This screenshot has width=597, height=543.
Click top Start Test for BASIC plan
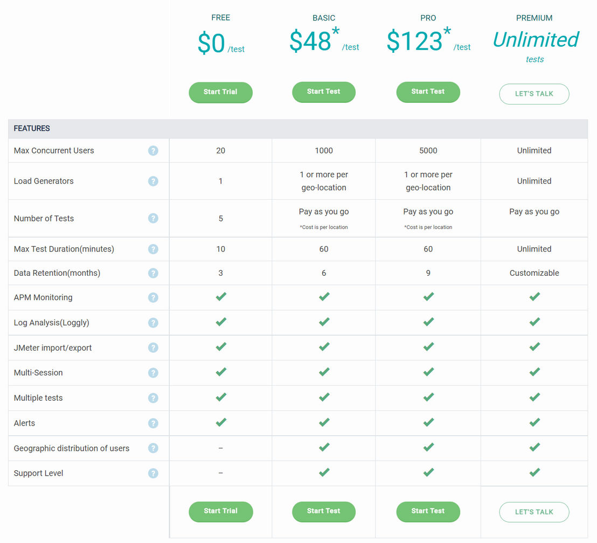tap(324, 92)
